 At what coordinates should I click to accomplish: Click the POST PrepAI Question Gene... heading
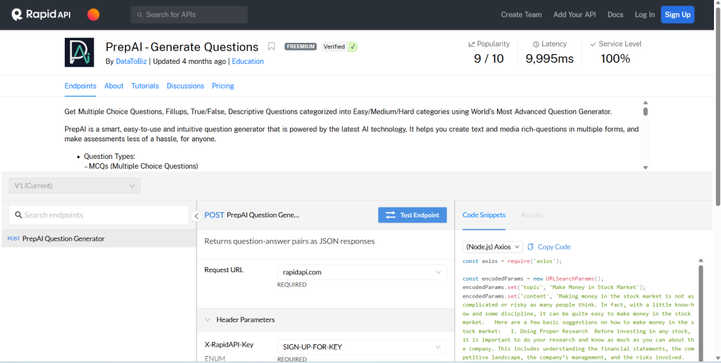[x=252, y=215]
